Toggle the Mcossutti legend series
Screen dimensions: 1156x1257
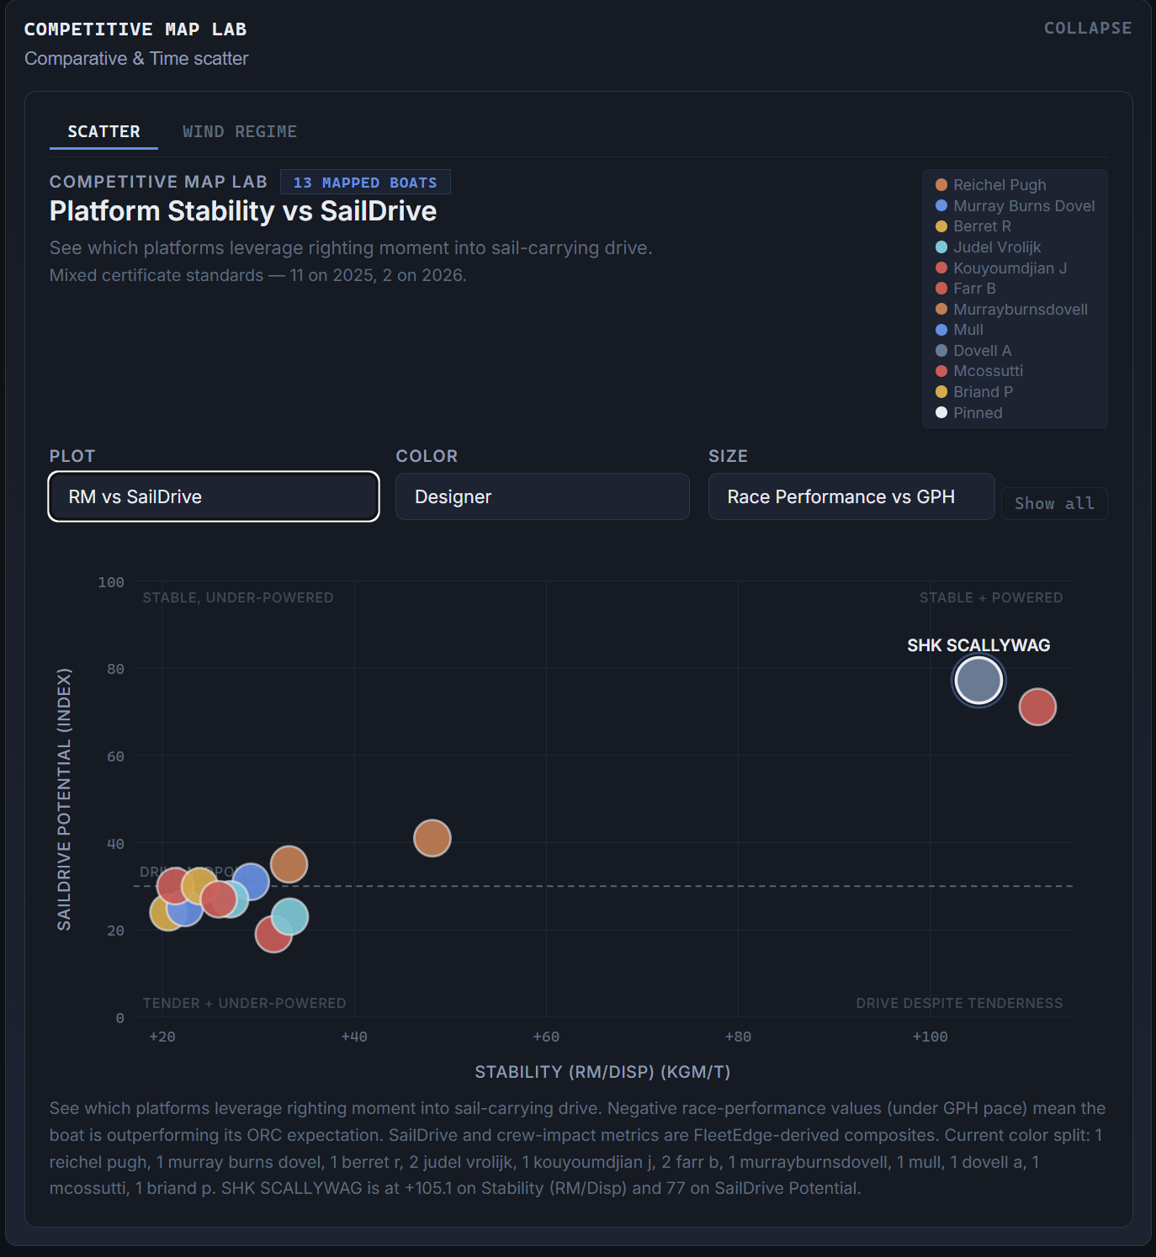point(979,371)
